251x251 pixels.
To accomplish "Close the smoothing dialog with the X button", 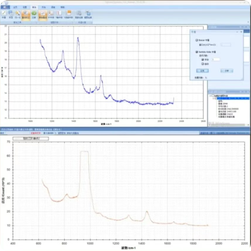I will (x=241, y=32).
